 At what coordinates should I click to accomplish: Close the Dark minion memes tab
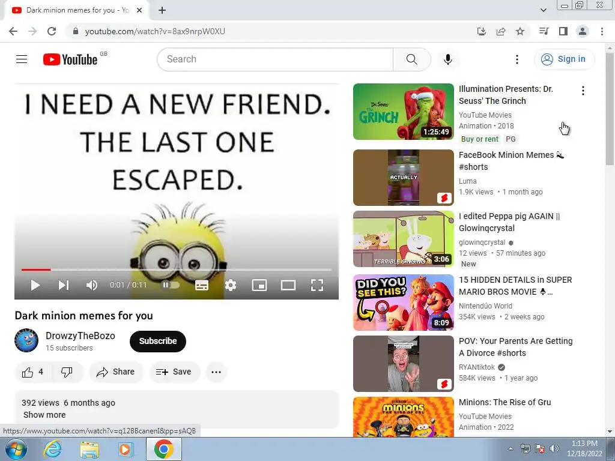[x=139, y=11]
